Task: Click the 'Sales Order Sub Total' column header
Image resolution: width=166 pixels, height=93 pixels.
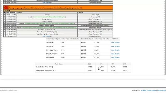Action: [102, 39]
